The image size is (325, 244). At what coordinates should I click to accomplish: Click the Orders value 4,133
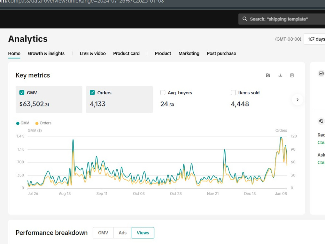[97, 104]
